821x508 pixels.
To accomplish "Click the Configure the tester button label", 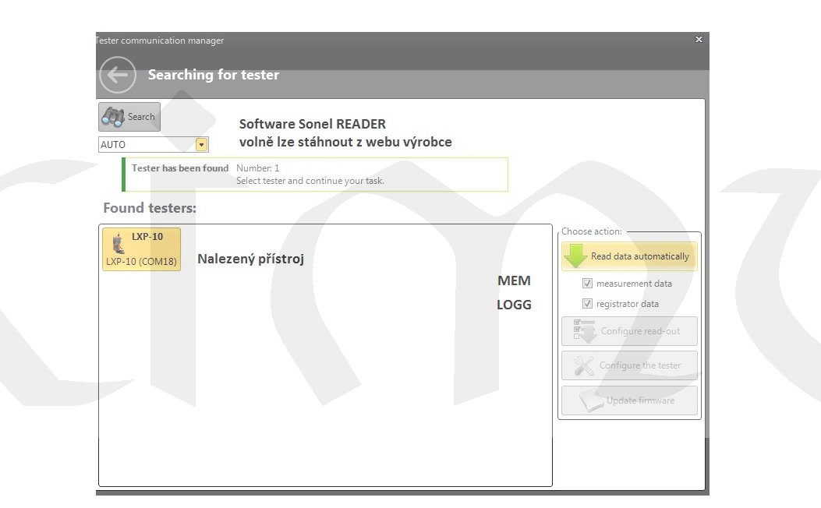I will (640, 365).
